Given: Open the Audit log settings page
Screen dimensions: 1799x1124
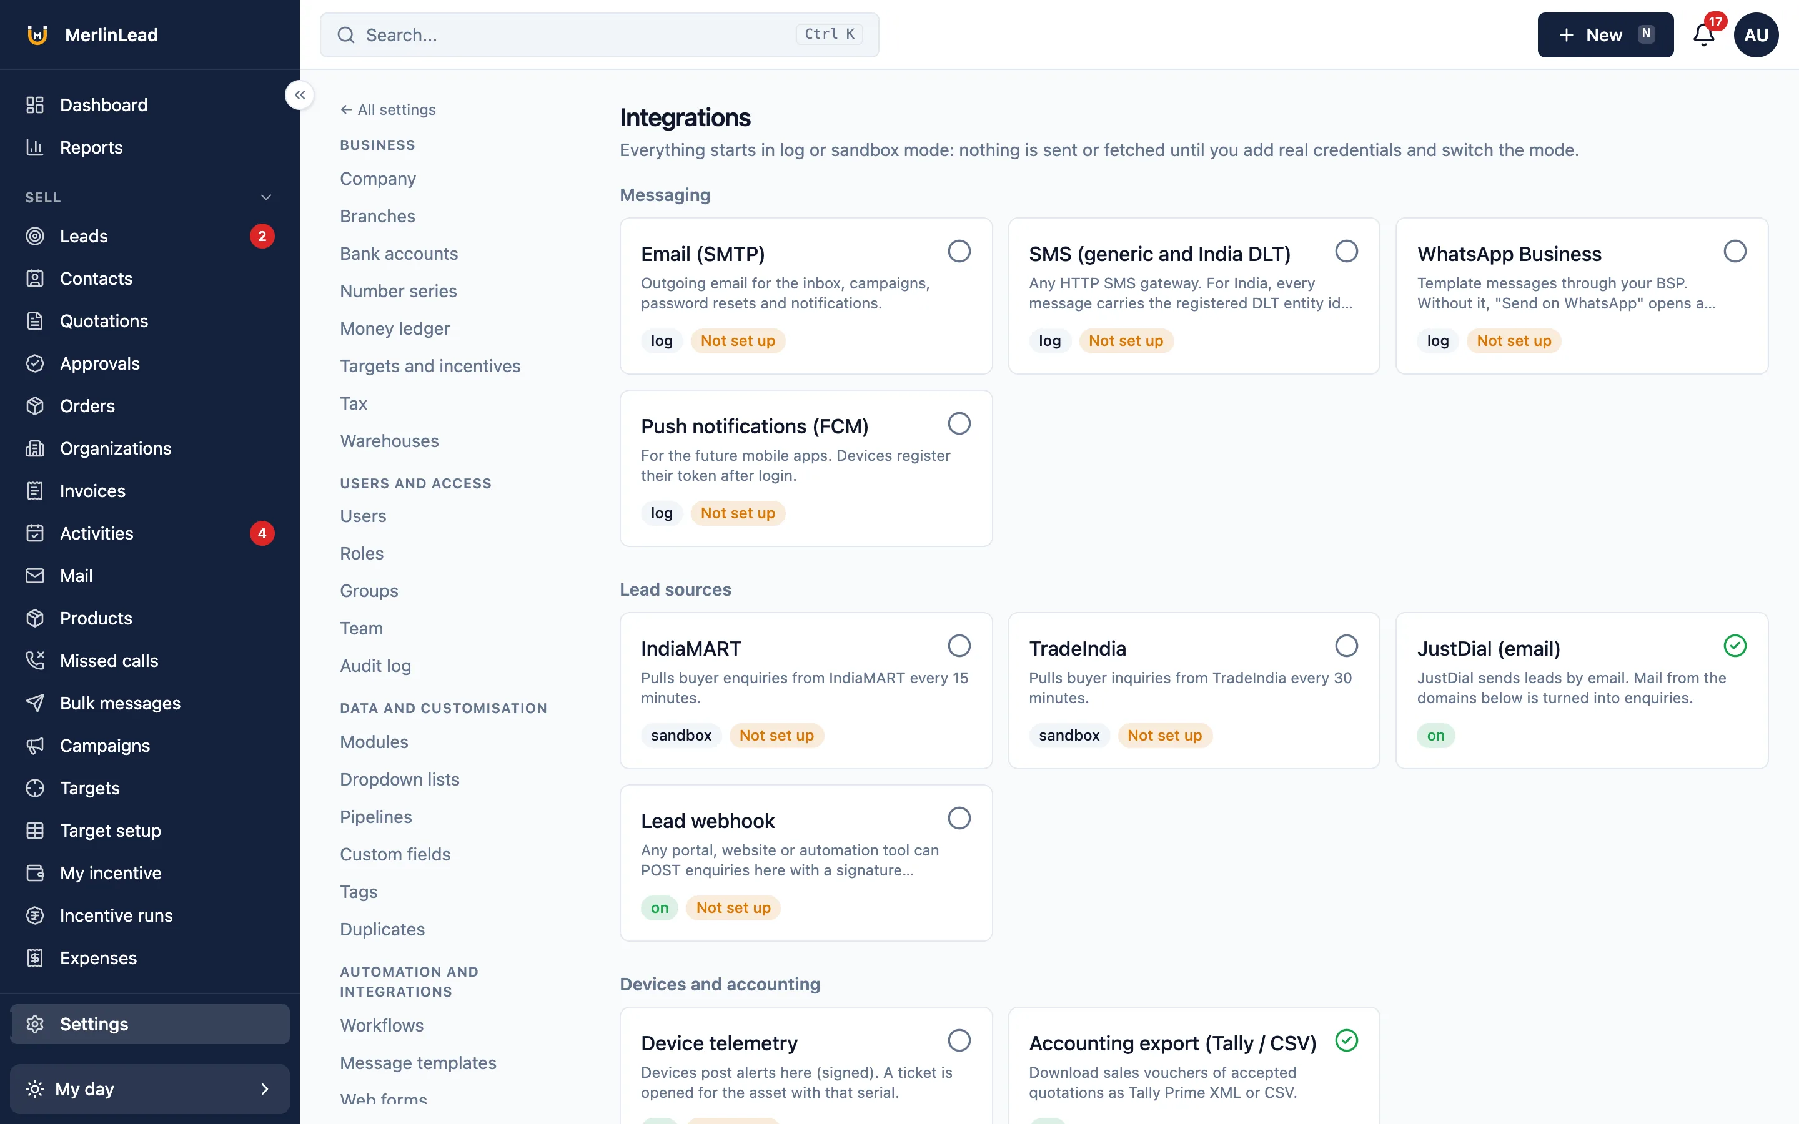Looking at the screenshot, I should tap(375, 665).
